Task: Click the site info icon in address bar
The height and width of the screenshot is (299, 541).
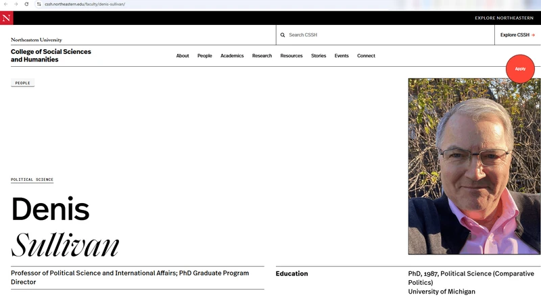Action: (x=39, y=4)
